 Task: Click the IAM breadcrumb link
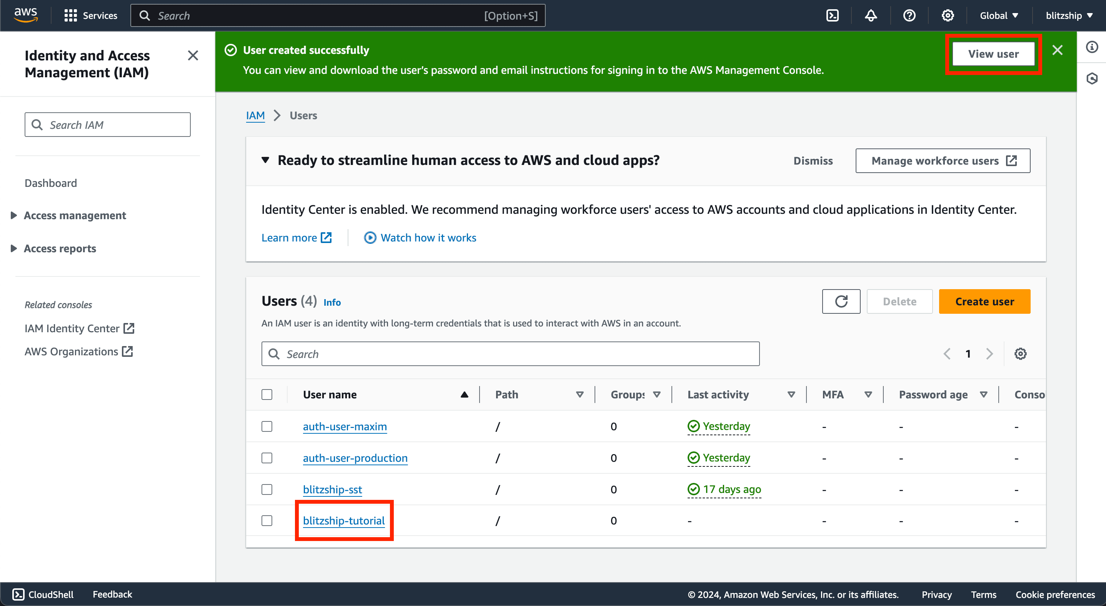(255, 115)
